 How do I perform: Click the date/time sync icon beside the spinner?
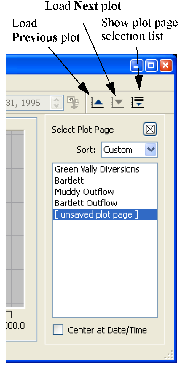tap(73, 102)
